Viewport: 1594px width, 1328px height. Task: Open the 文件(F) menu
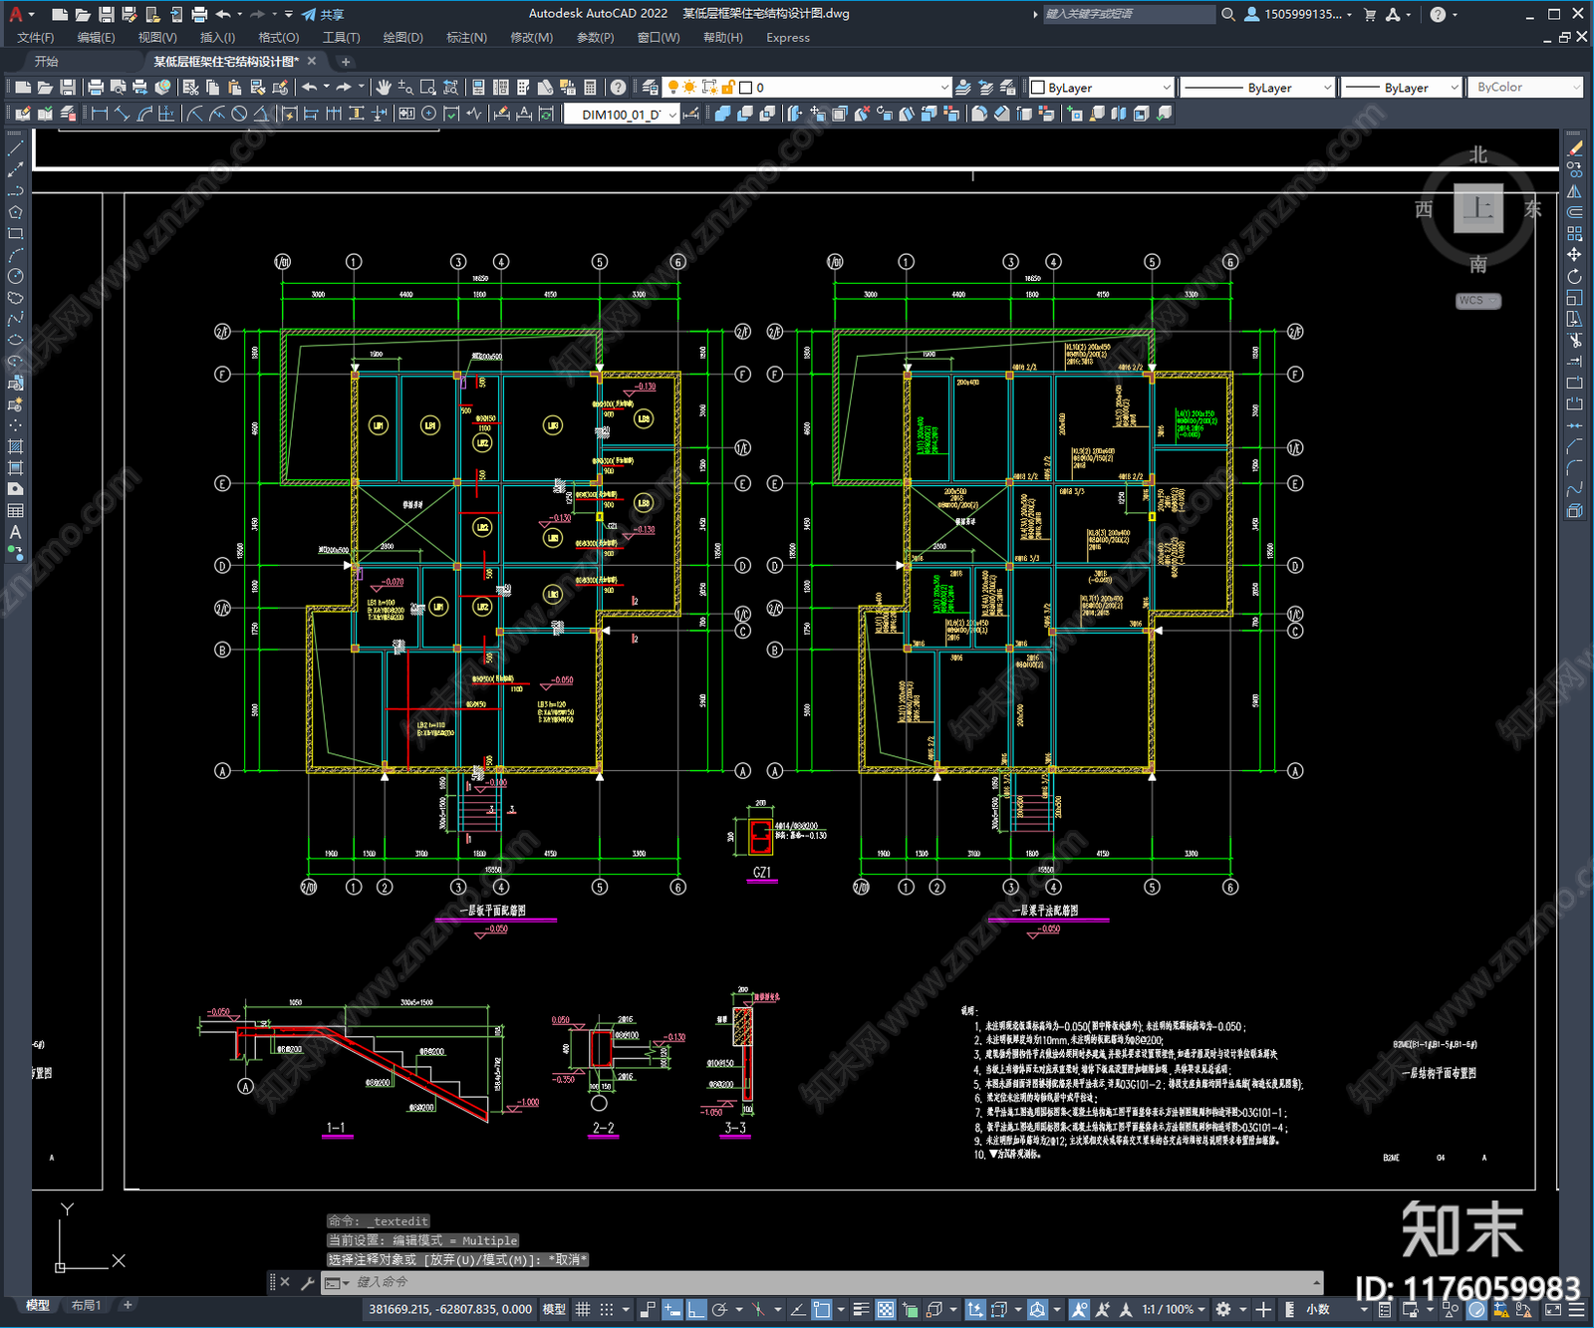(36, 38)
